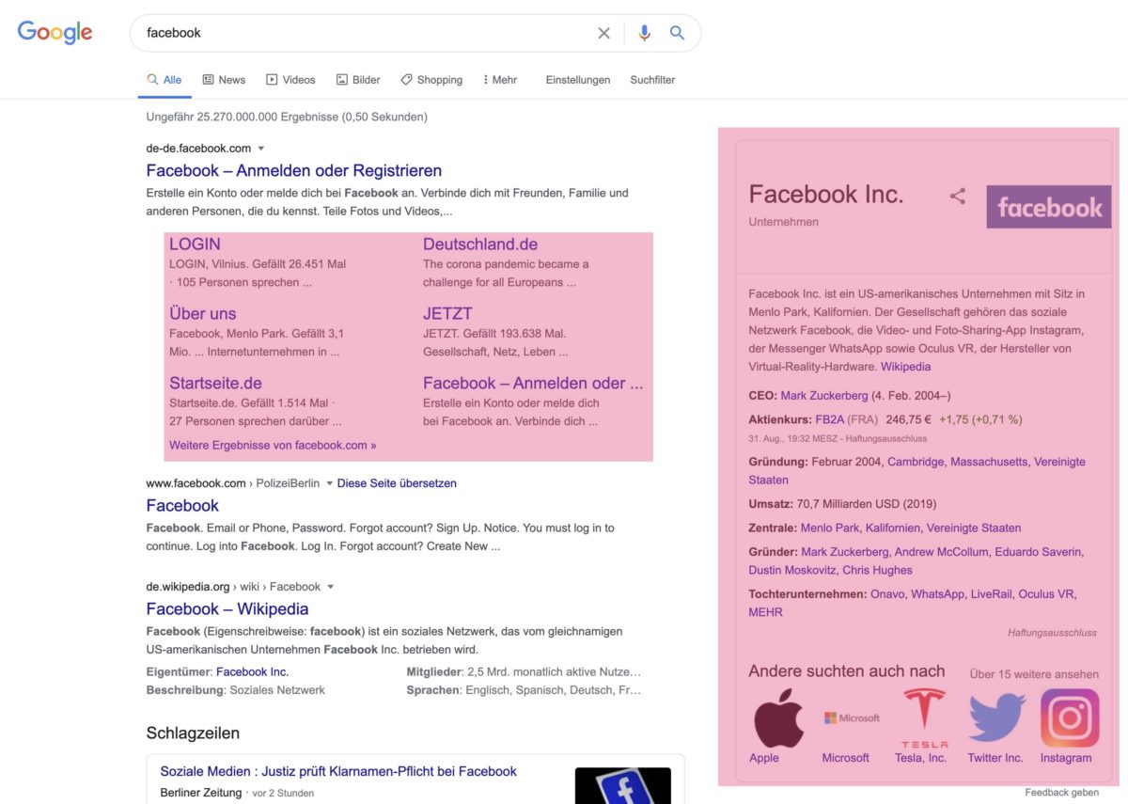Click CEO Mark Zuckerberg link
Viewport: 1128px width, 804px height.
[824, 396]
